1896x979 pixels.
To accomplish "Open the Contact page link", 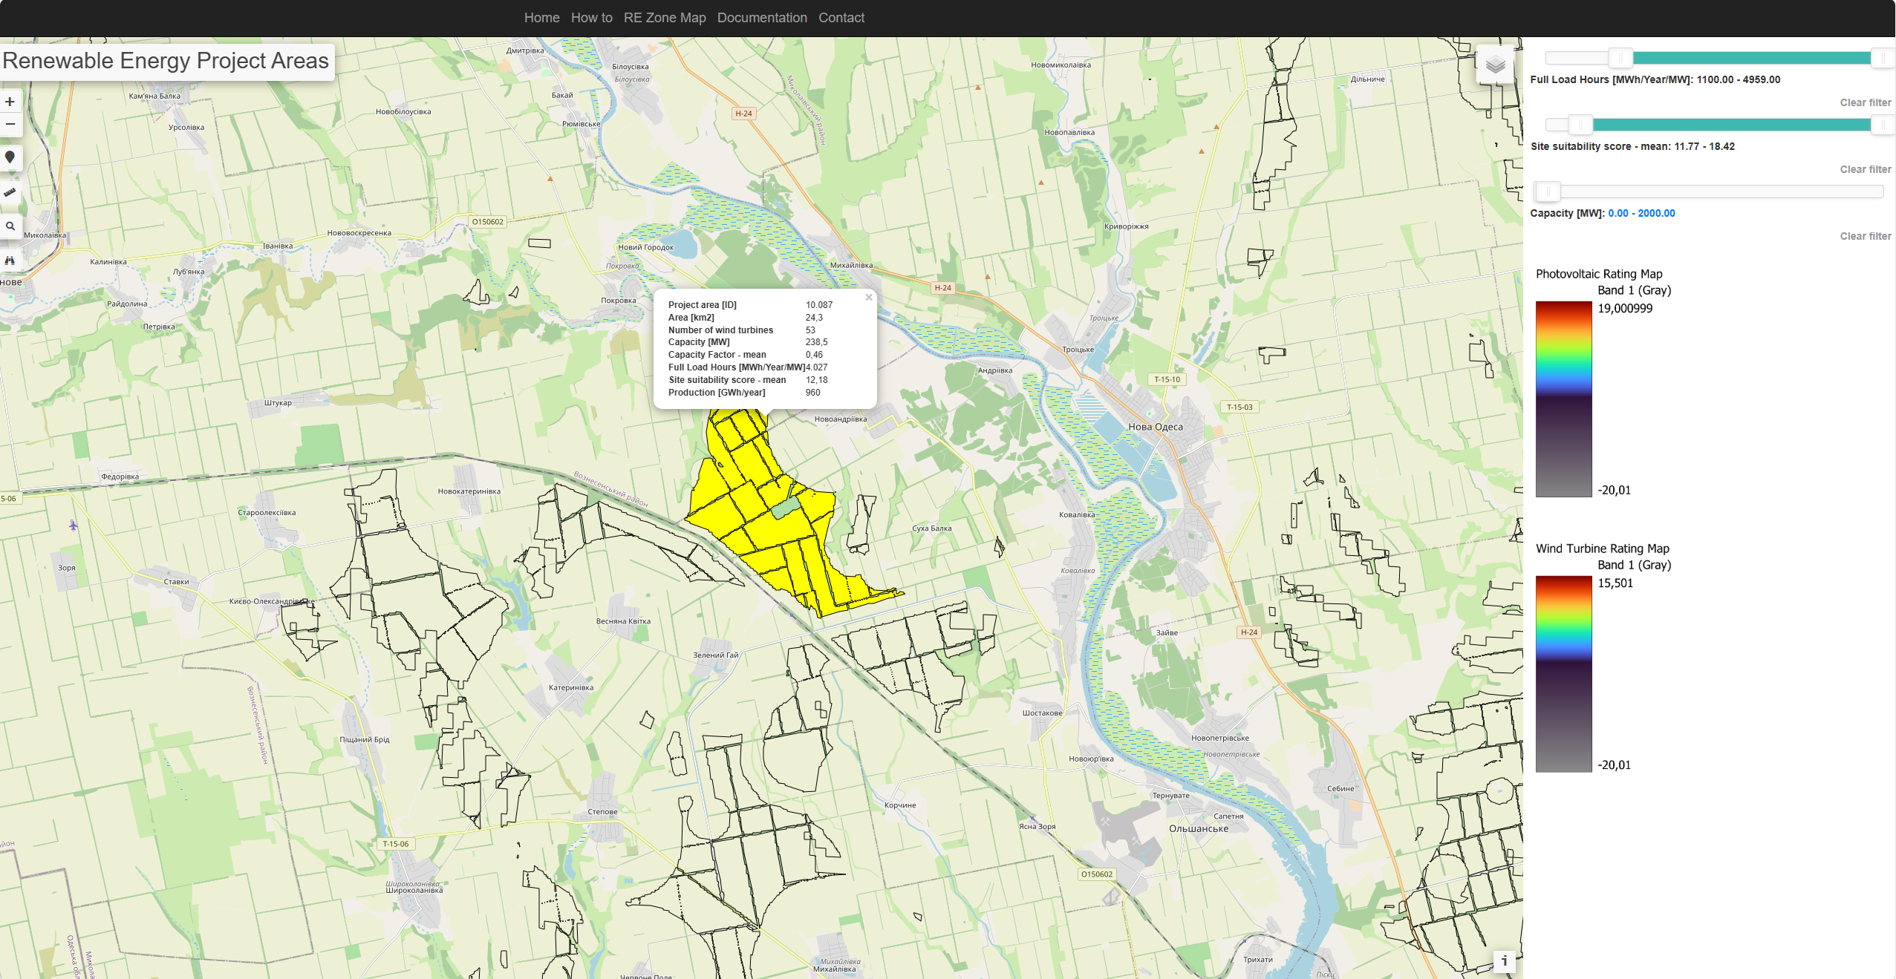I will coord(841,18).
